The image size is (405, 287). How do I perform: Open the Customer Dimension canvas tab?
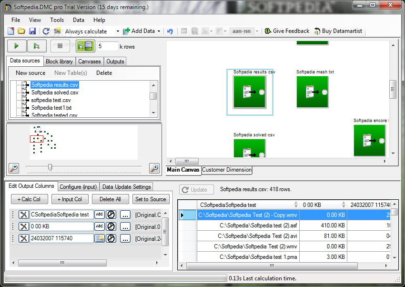(x=227, y=170)
